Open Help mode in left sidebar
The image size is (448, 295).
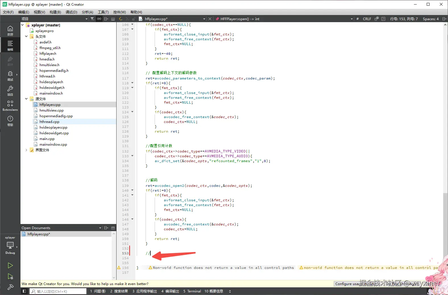10,120
